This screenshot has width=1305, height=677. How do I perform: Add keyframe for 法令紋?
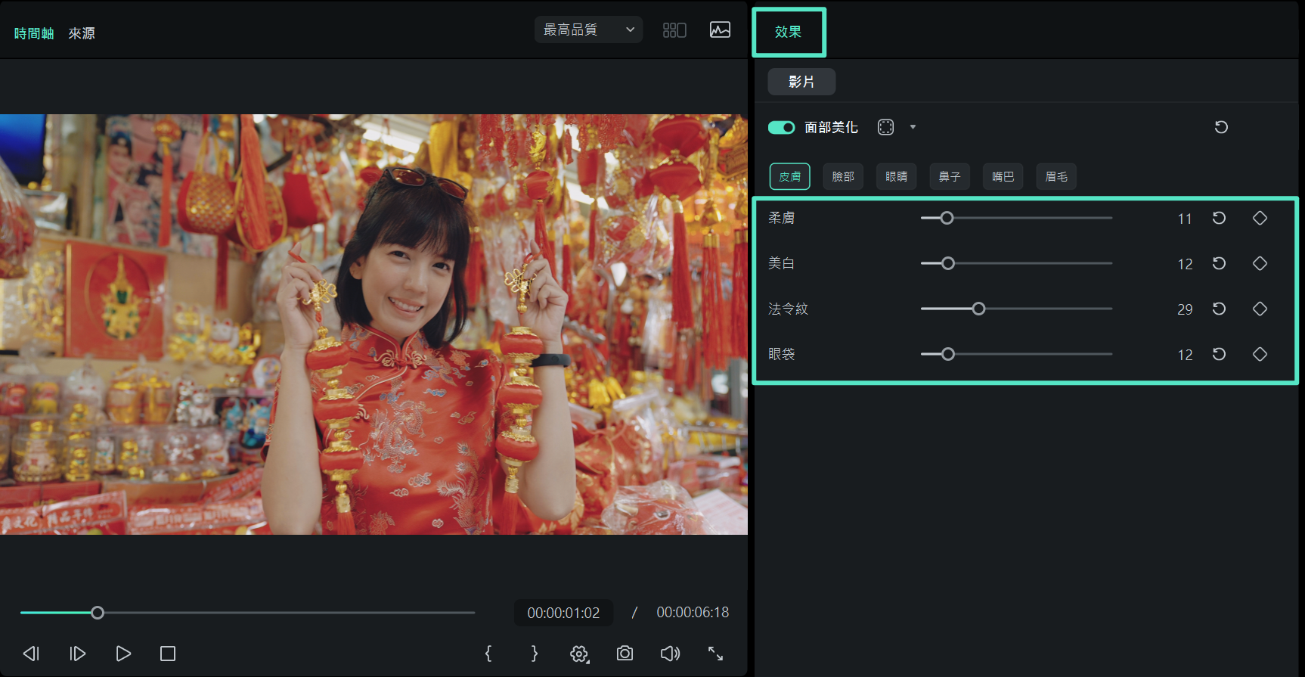point(1260,309)
